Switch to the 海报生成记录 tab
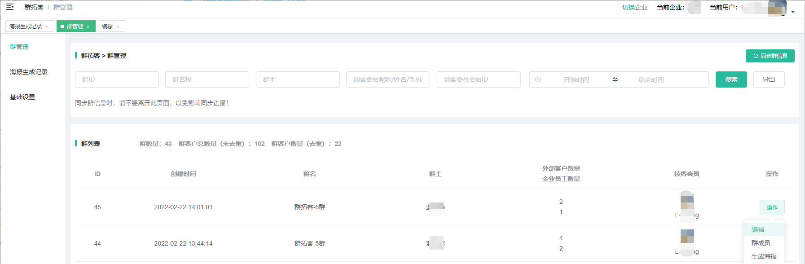 (26, 26)
